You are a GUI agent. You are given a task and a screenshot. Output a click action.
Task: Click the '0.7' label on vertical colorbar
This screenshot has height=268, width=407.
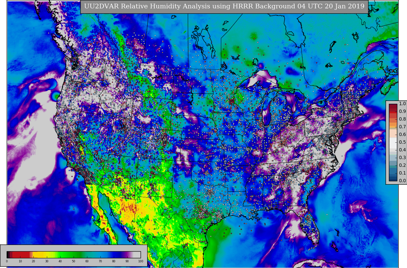(x=402, y=127)
